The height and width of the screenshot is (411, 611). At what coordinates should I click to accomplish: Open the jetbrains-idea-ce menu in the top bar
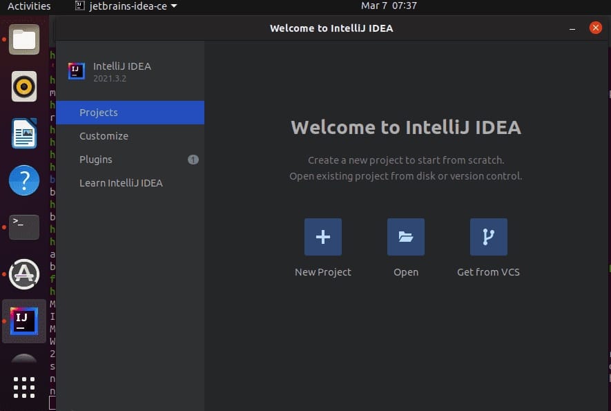(121, 6)
